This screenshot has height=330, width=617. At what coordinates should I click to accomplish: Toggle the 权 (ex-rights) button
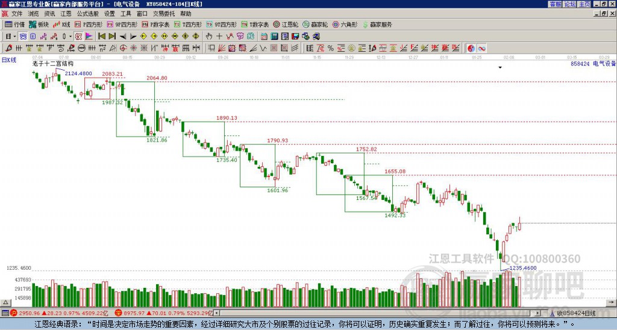(x=78, y=37)
